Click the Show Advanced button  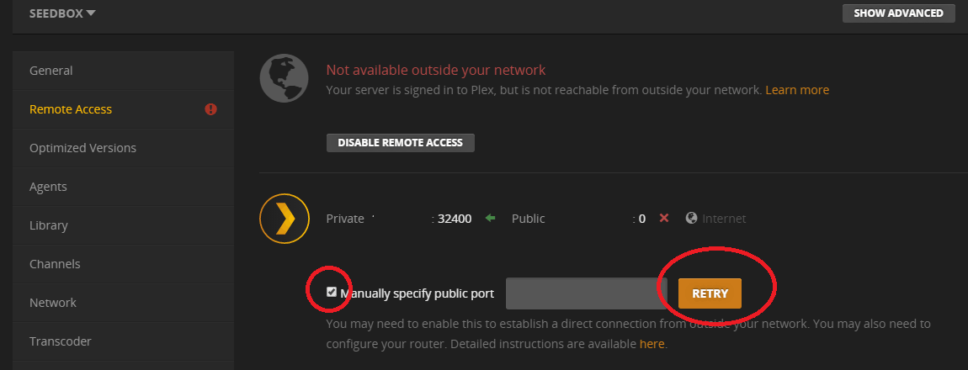[x=898, y=13]
